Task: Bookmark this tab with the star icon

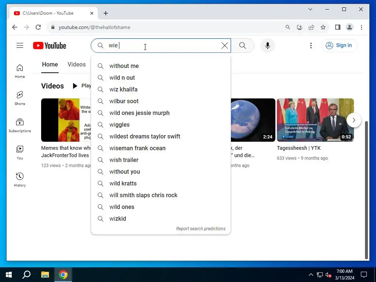Action: click(323, 27)
